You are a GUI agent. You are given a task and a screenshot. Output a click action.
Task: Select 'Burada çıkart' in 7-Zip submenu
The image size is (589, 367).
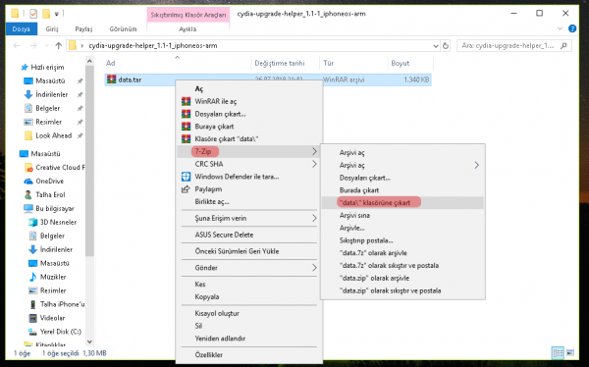click(402, 190)
